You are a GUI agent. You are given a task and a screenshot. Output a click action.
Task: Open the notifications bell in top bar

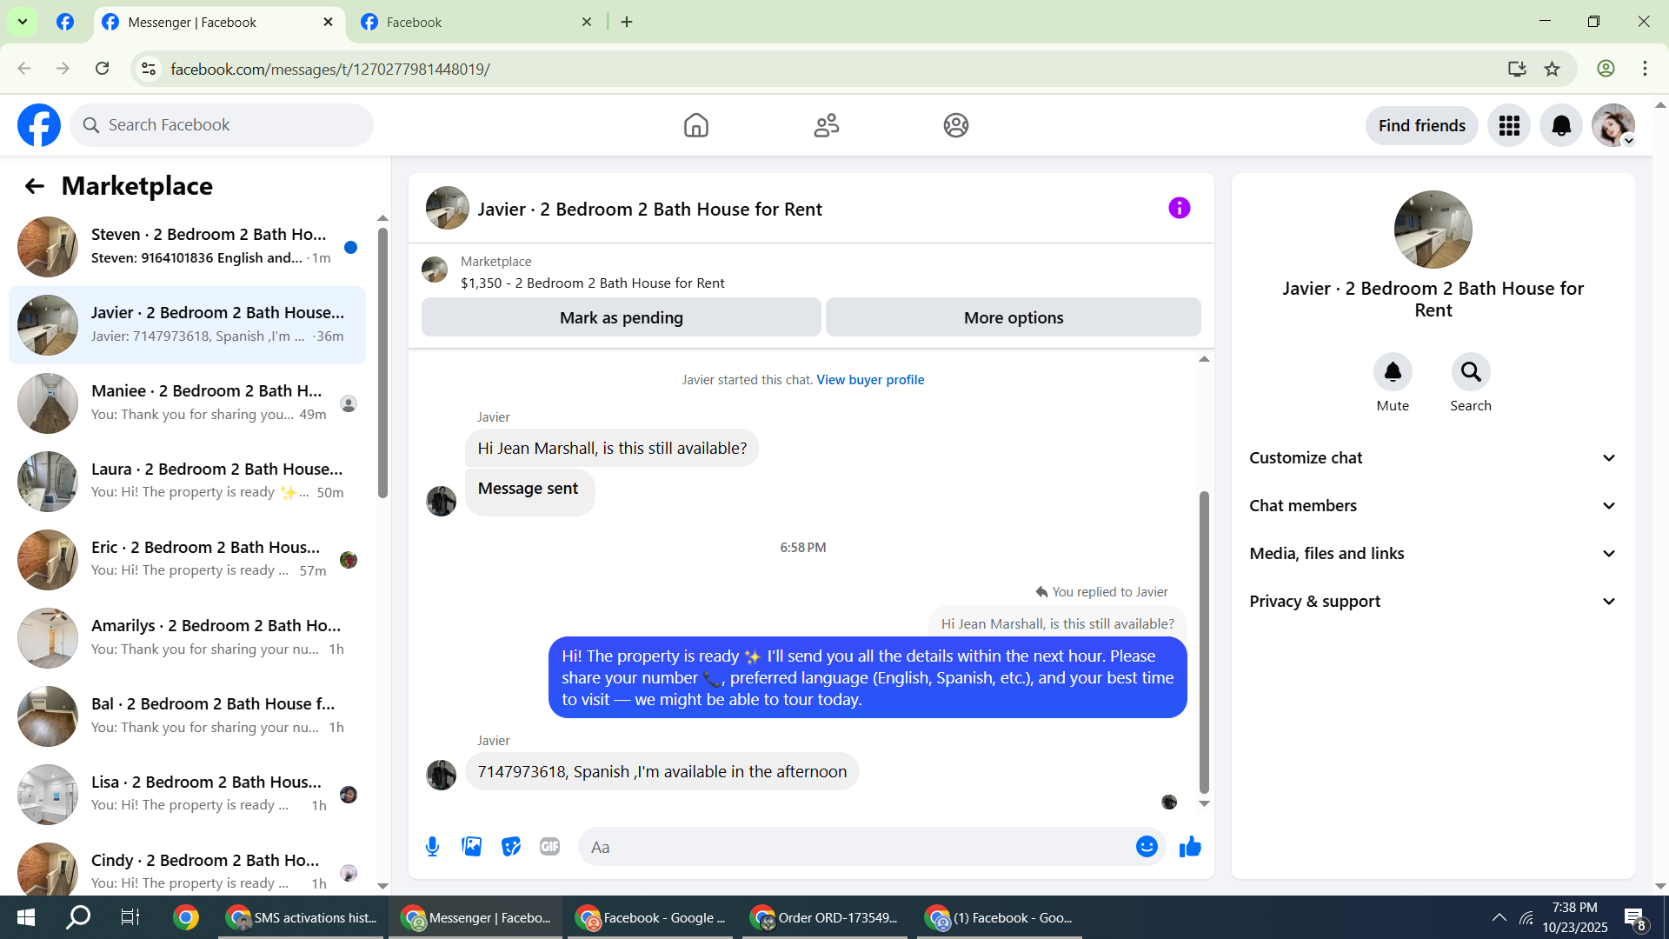click(1561, 126)
